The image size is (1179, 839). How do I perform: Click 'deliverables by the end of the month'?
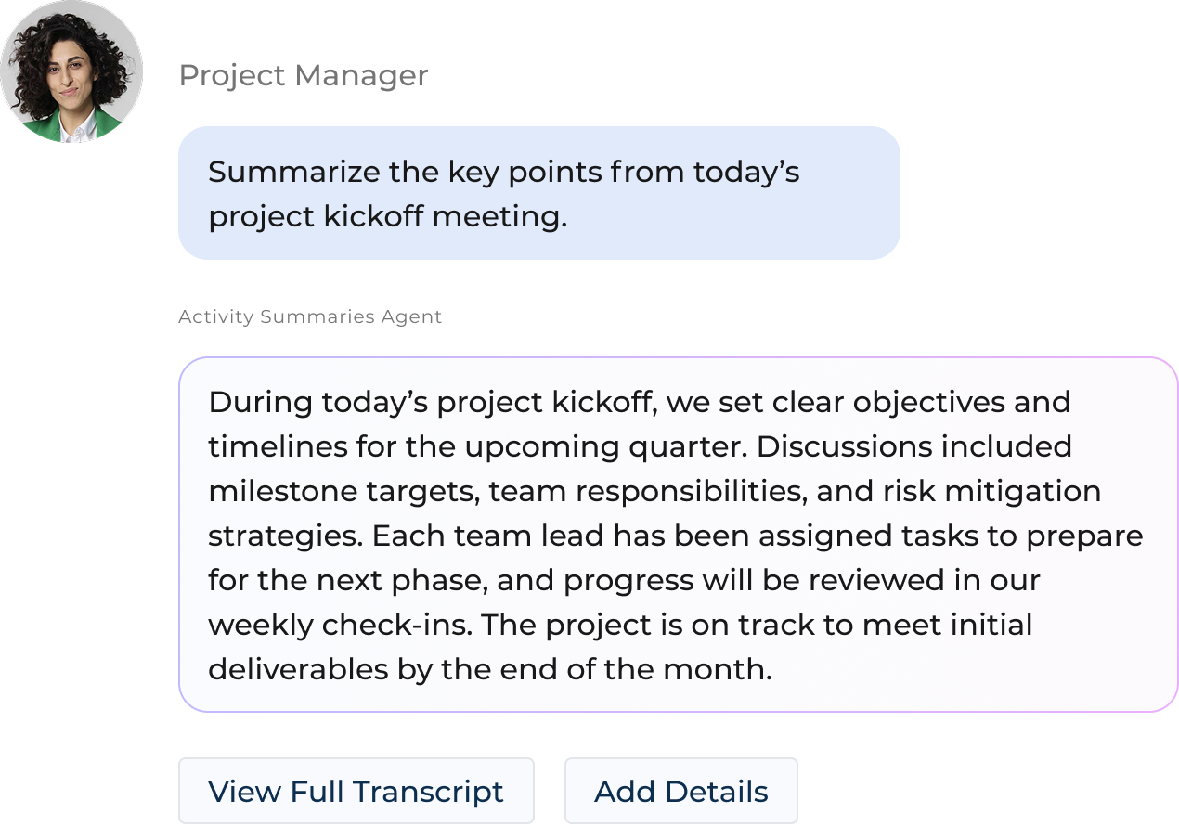[489, 669]
